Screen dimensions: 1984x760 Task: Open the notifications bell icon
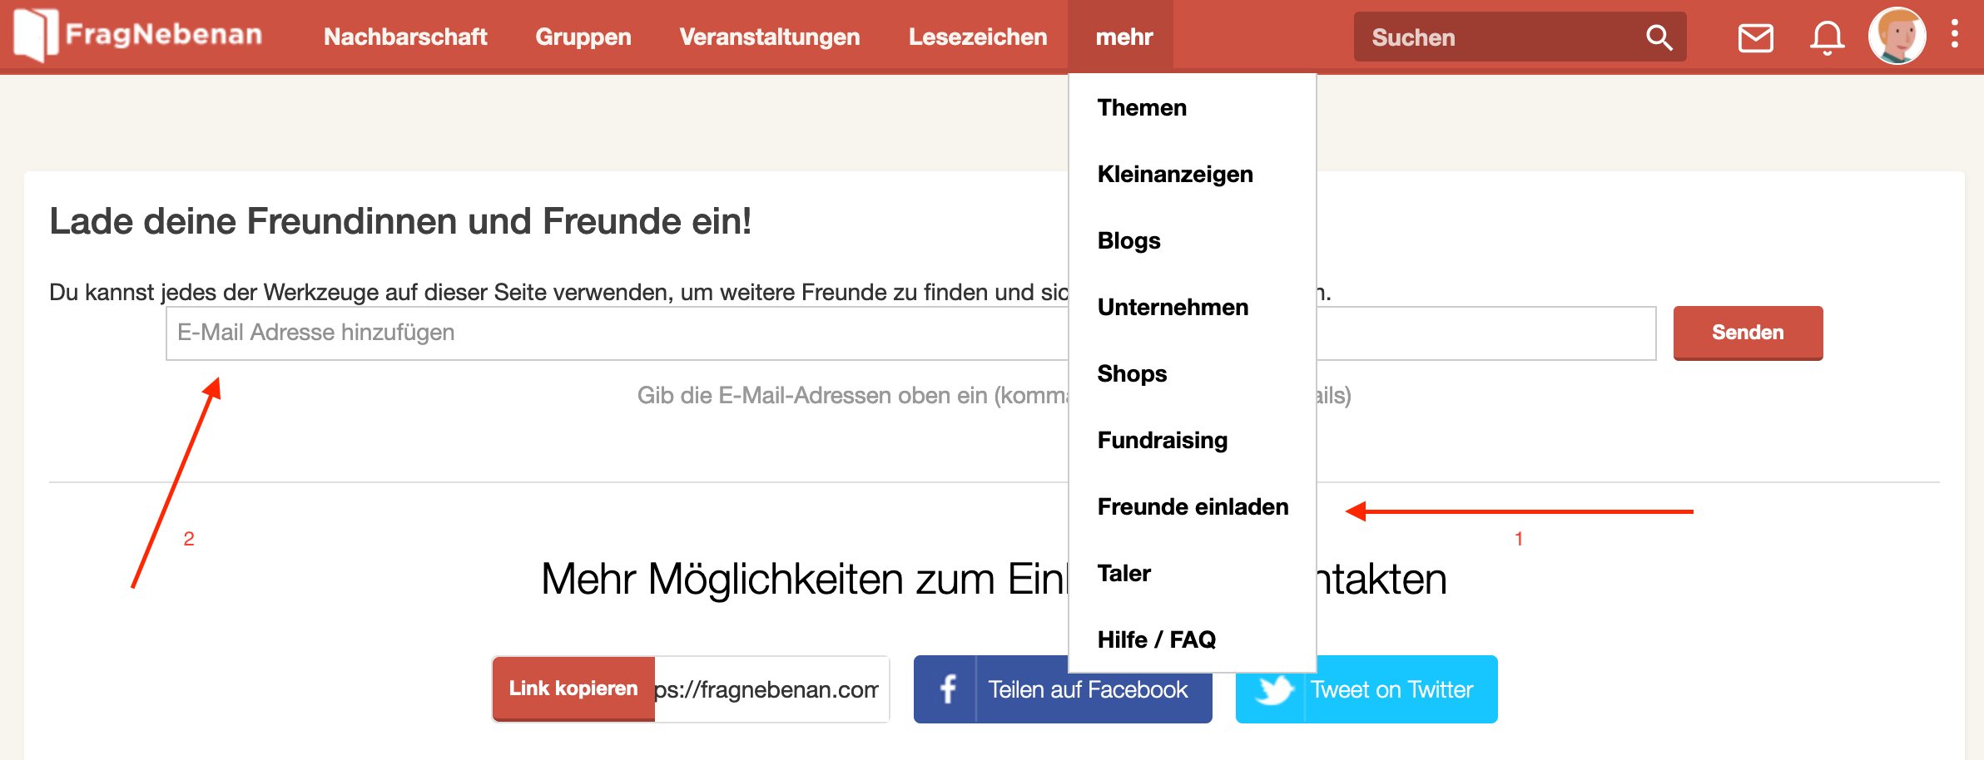[x=1827, y=37]
